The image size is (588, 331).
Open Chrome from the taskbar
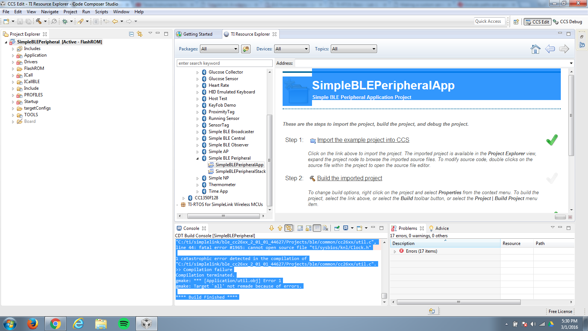[55, 324]
